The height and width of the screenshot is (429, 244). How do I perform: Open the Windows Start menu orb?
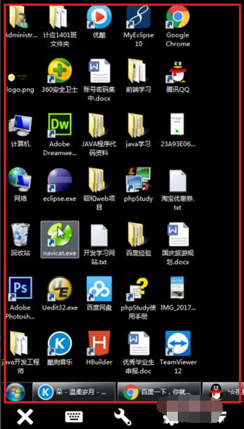(x=16, y=392)
